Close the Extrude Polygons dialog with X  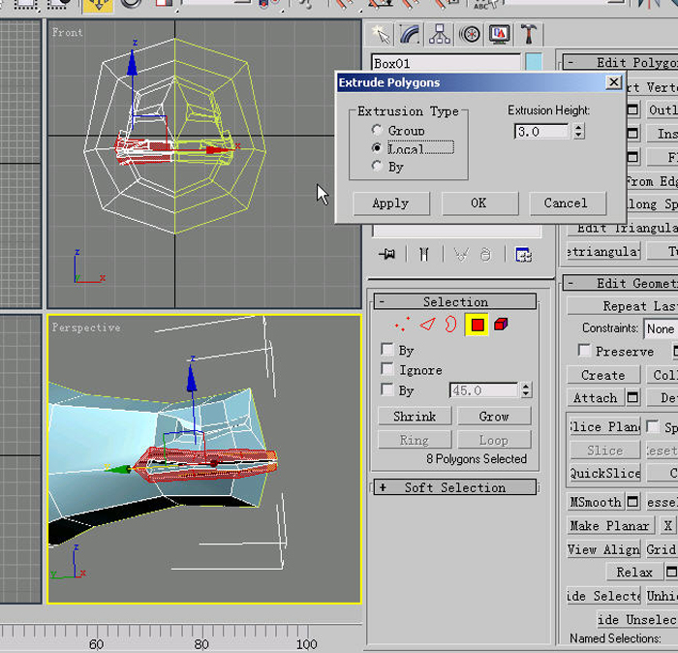(613, 82)
